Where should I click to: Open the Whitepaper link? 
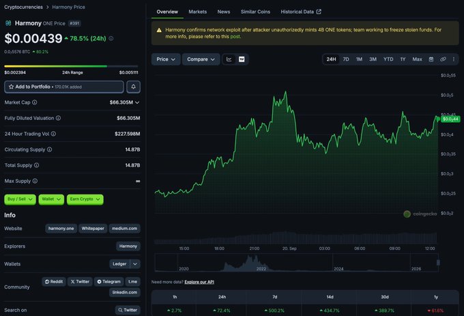point(93,229)
